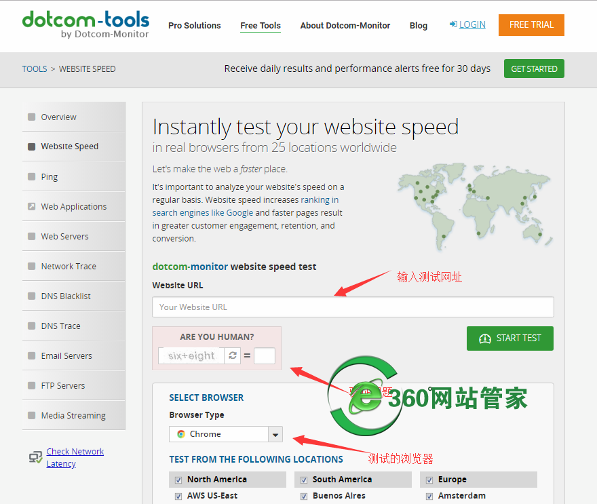The image size is (597, 504).
Task: Click the Chrome browser icon in dropdown
Action: pos(181,434)
